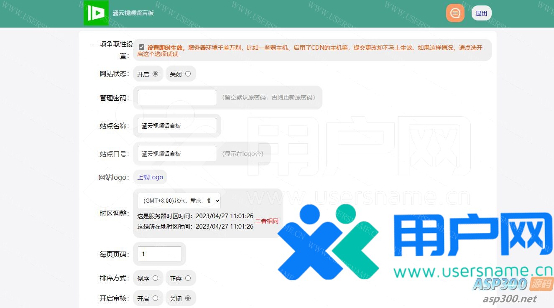Screen dimensions: 554x308
Task: Click the 这是所在地时区时间 line
Action: click(x=195, y=227)
